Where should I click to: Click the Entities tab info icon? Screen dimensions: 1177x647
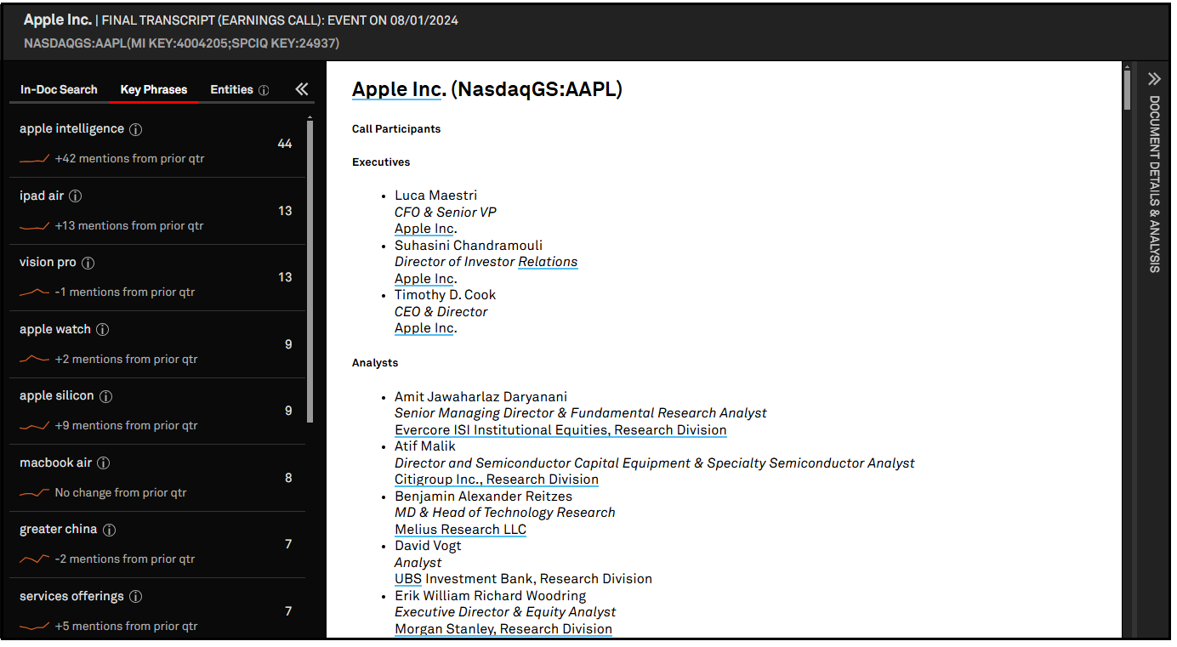pos(264,90)
